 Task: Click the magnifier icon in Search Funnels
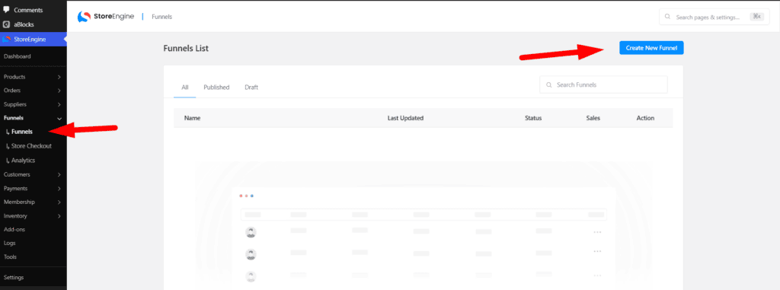(549, 85)
